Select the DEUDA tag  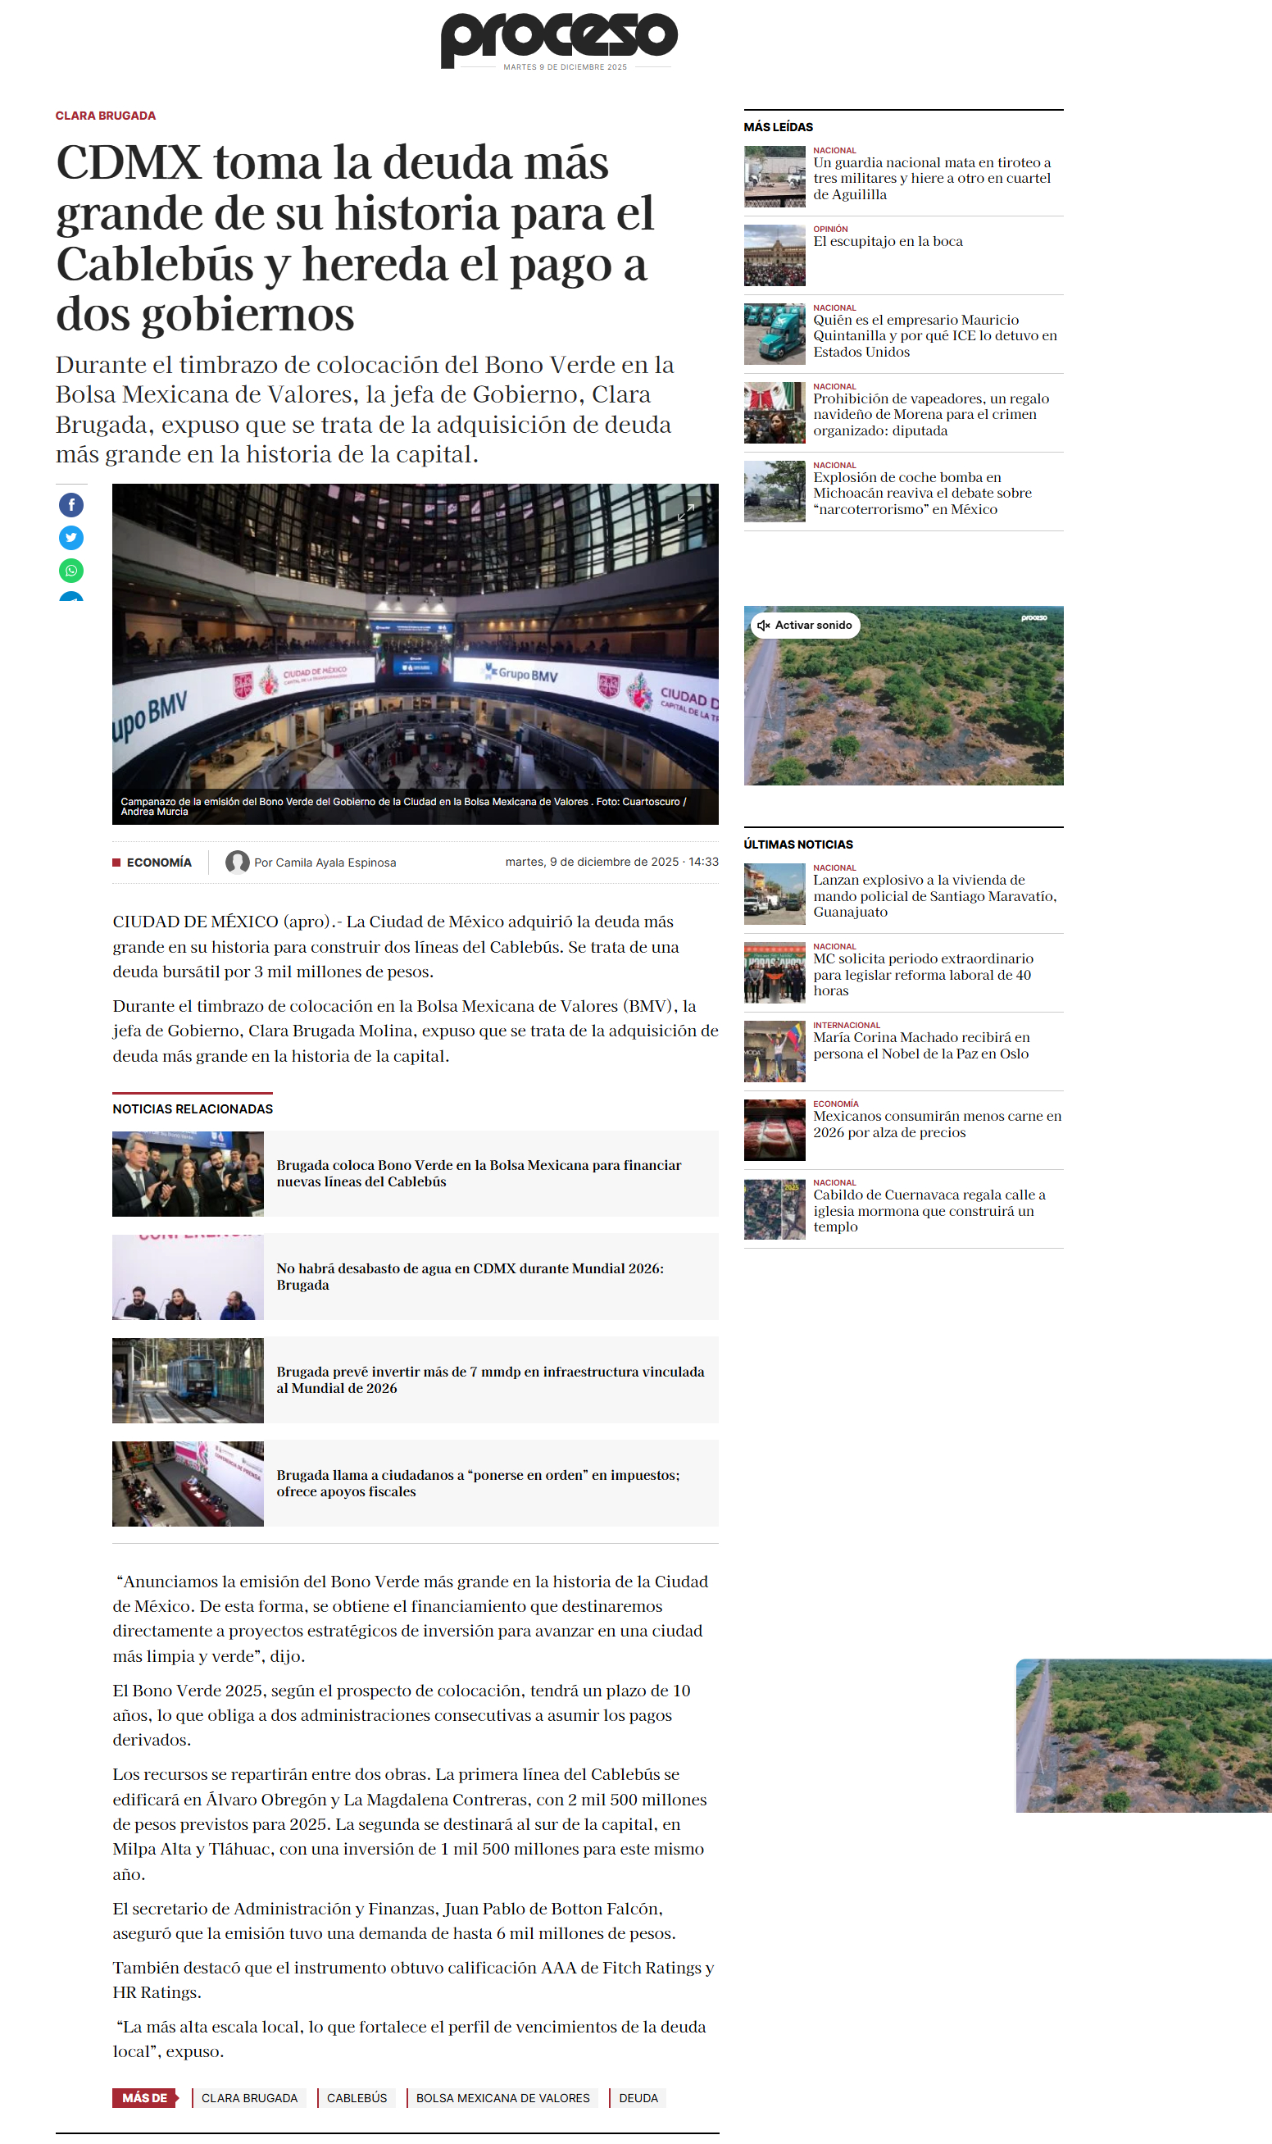point(638,2098)
